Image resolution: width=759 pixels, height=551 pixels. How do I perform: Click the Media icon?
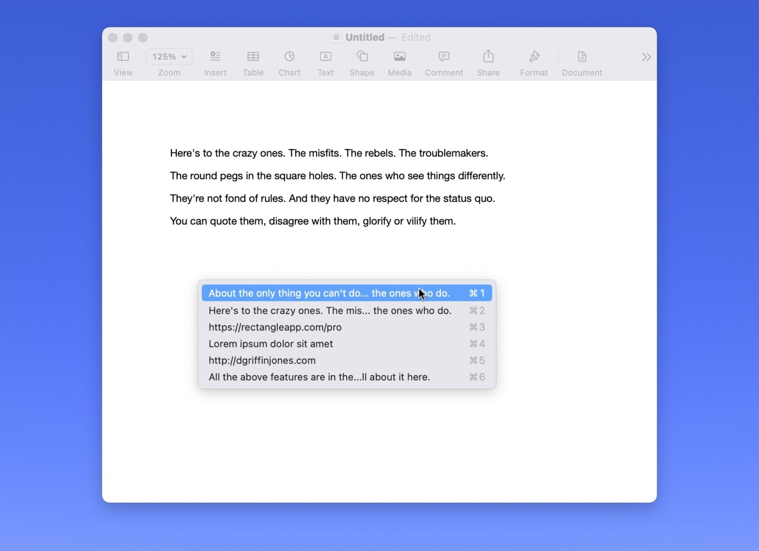[x=399, y=56]
